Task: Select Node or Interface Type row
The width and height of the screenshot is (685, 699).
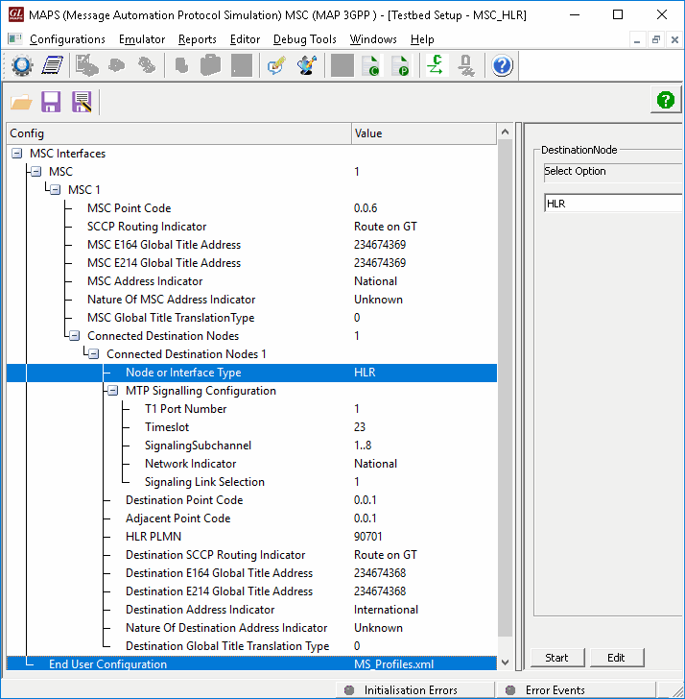Action: point(251,373)
